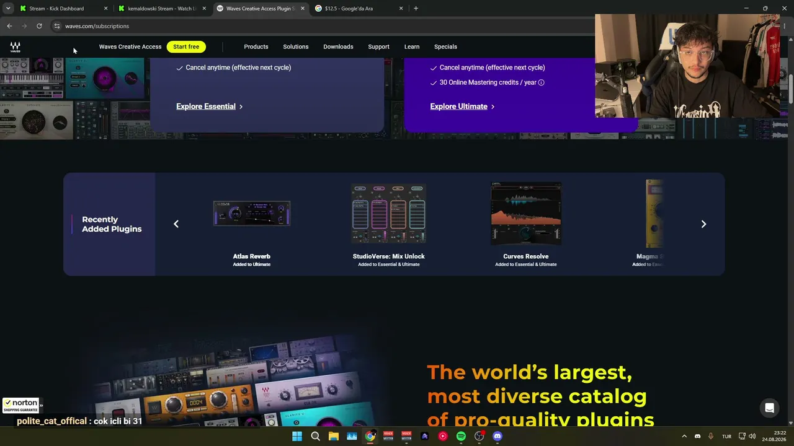Open the Atlas Reverb plugin thumbnail
This screenshot has width=794, height=446.
(252, 214)
